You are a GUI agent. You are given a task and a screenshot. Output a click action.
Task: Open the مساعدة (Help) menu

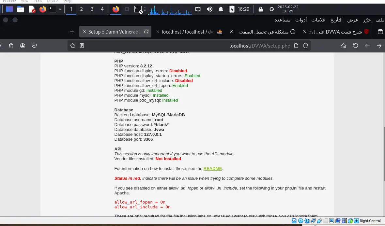[282, 20]
